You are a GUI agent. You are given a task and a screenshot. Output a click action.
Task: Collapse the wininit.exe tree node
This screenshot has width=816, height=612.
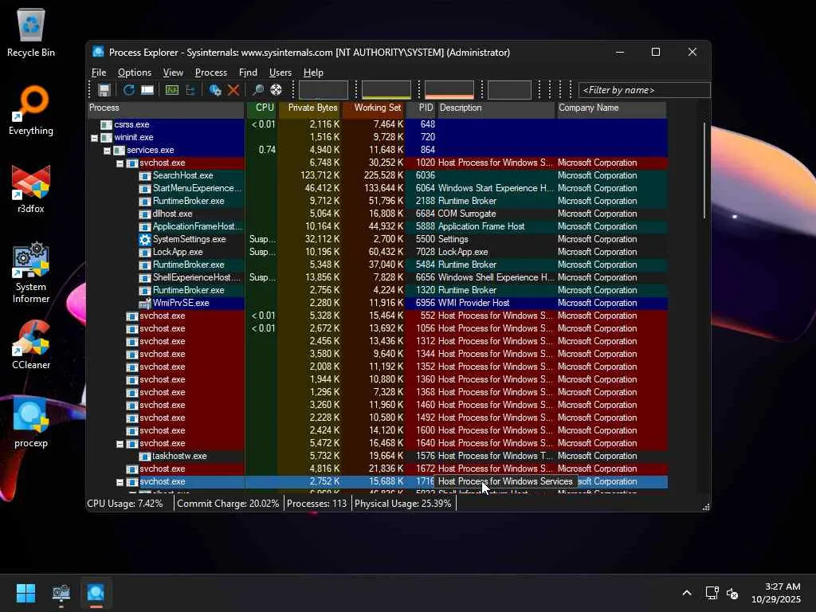tap(94, 138)
